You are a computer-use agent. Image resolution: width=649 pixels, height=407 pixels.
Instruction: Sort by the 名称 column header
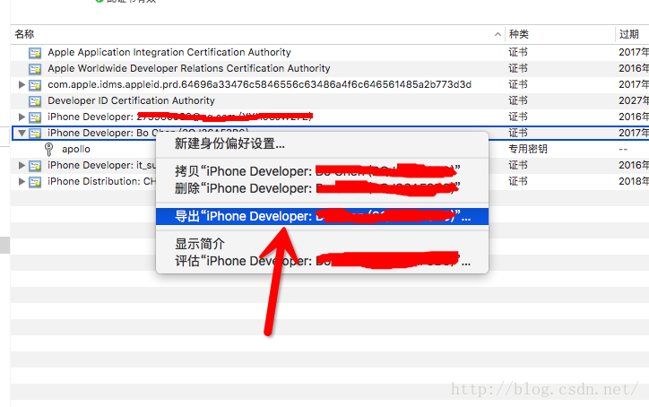click(x=24, y=34)
